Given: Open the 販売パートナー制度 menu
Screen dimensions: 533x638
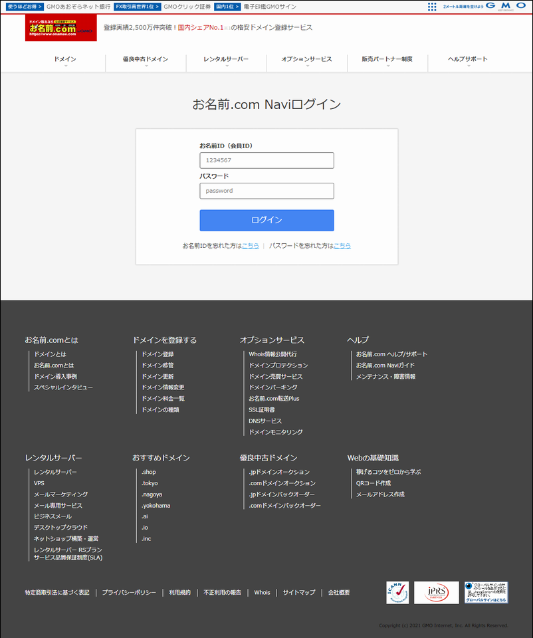Looking at the screenshot, I should pos(387,60).
